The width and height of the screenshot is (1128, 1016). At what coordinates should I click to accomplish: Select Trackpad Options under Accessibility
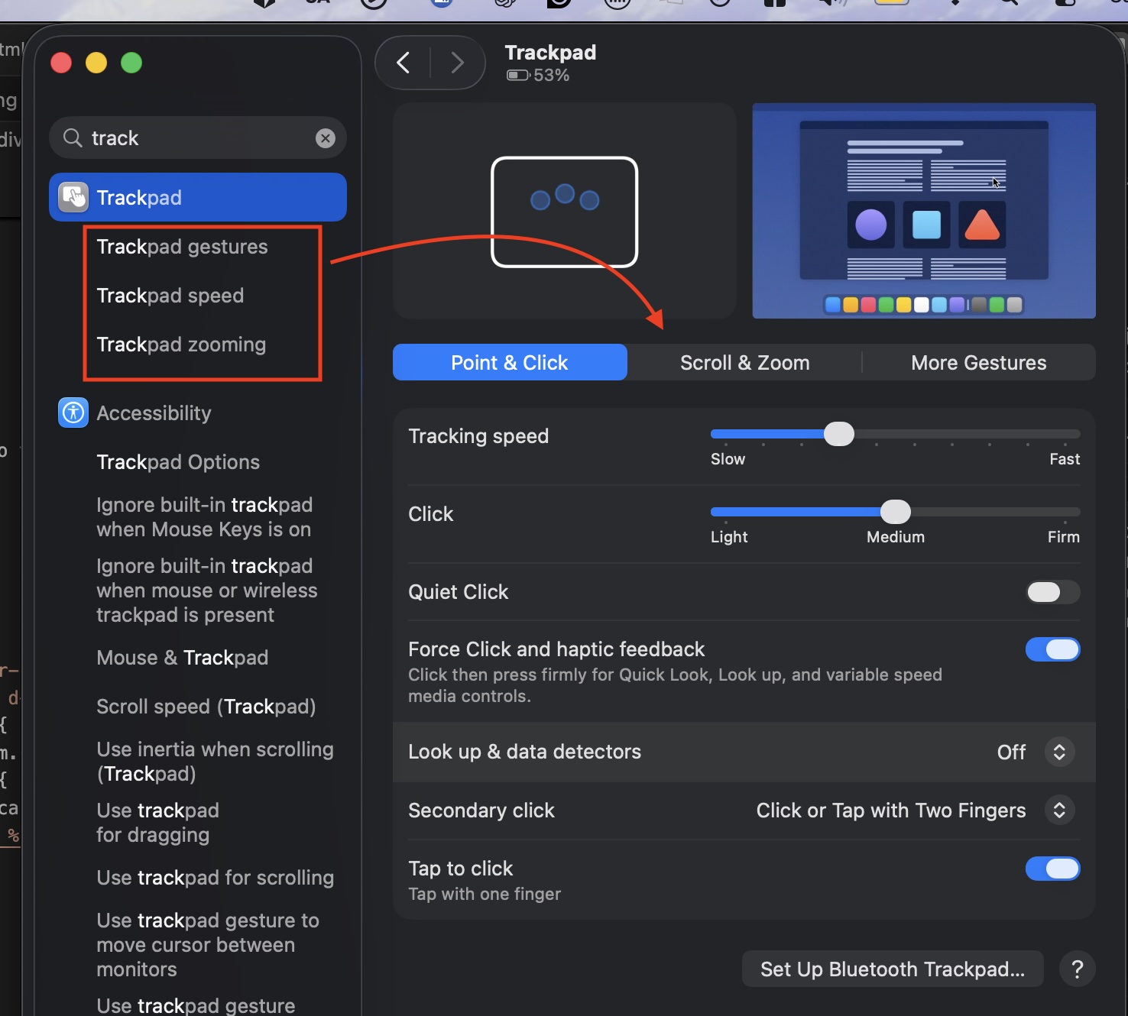click(177, 461)
